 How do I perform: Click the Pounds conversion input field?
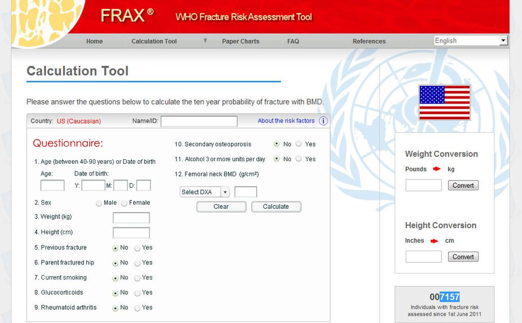pyautogui.click(x=424, y=185)
